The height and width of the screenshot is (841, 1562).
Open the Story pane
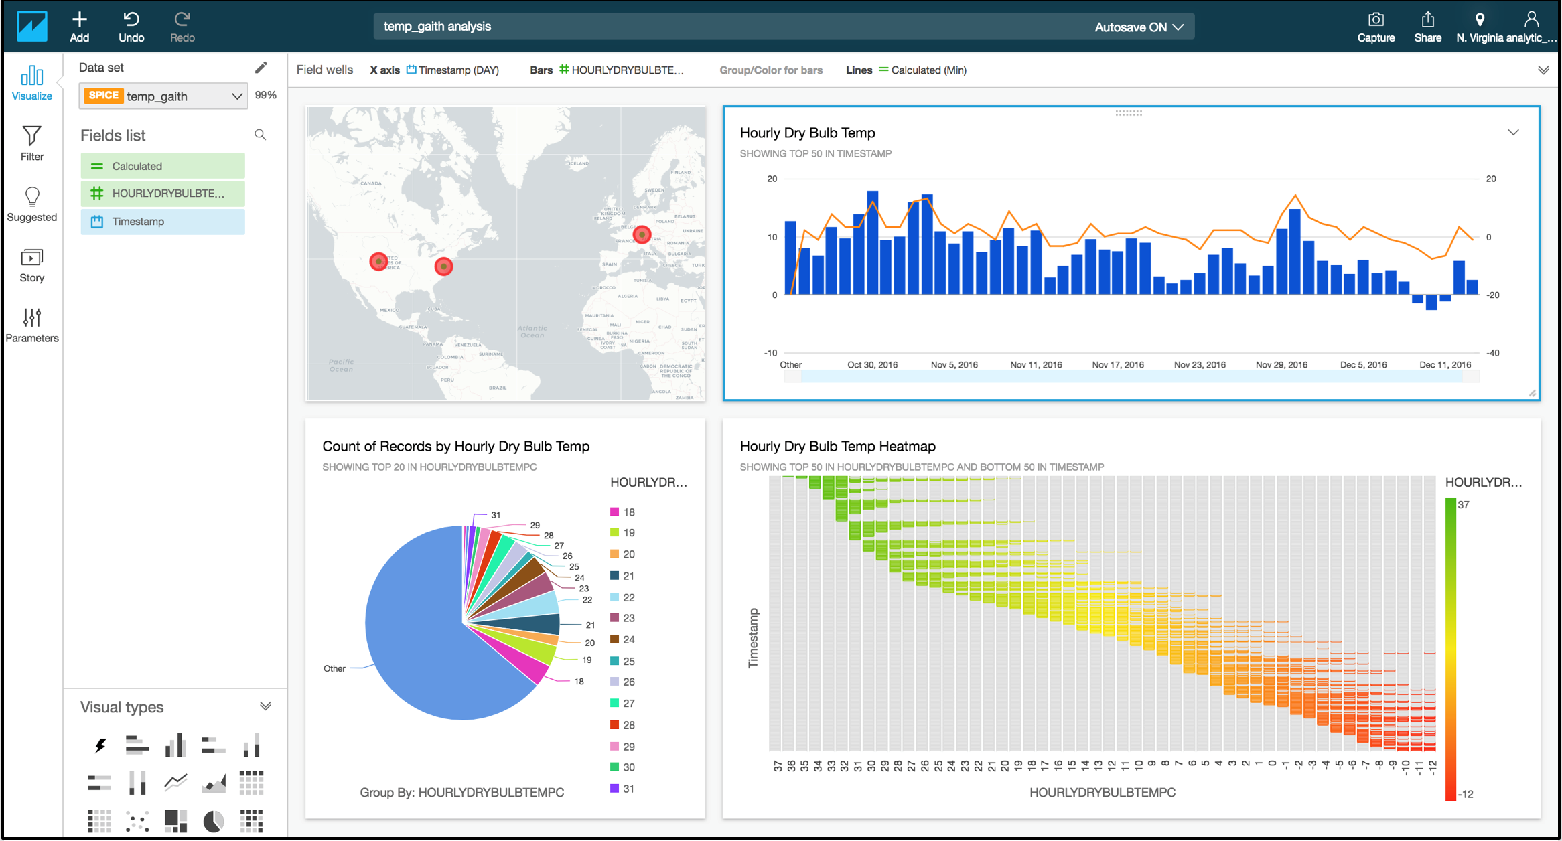[31, 265]
